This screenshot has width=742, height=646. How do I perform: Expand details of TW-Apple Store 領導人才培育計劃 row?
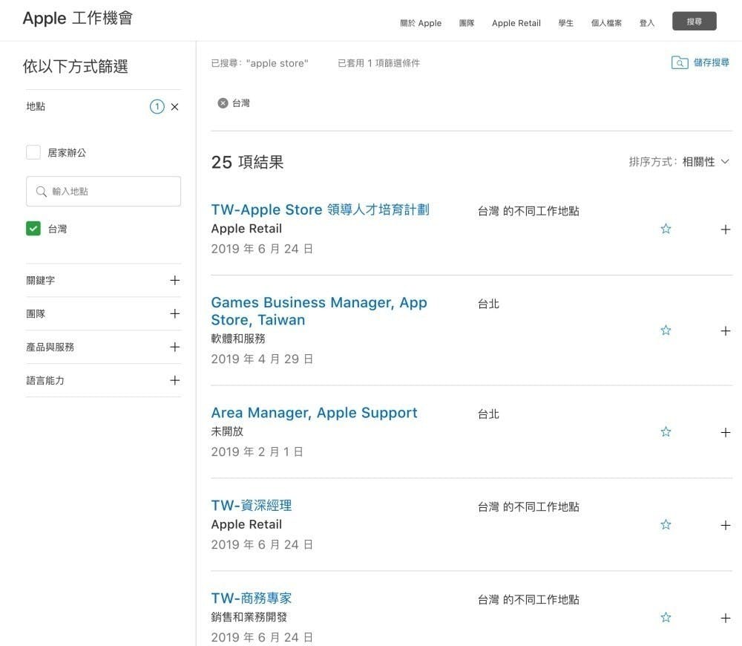[x=726, y=229]
